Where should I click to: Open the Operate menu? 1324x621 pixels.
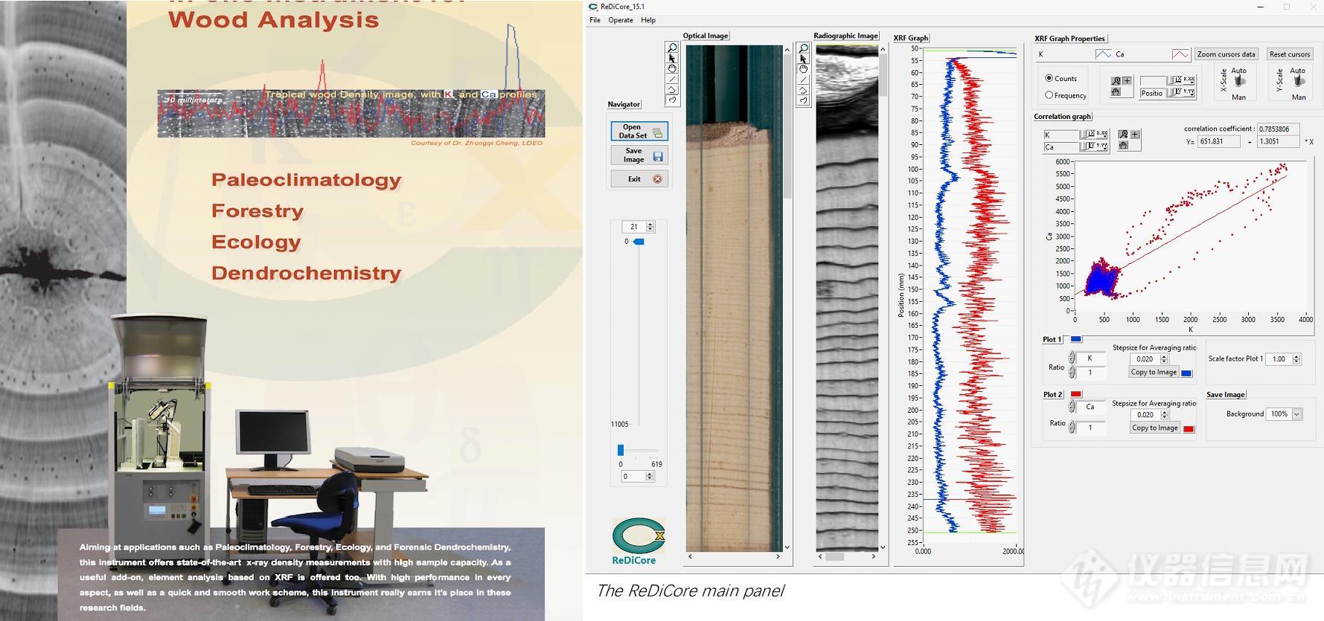[x=621, y=20]
